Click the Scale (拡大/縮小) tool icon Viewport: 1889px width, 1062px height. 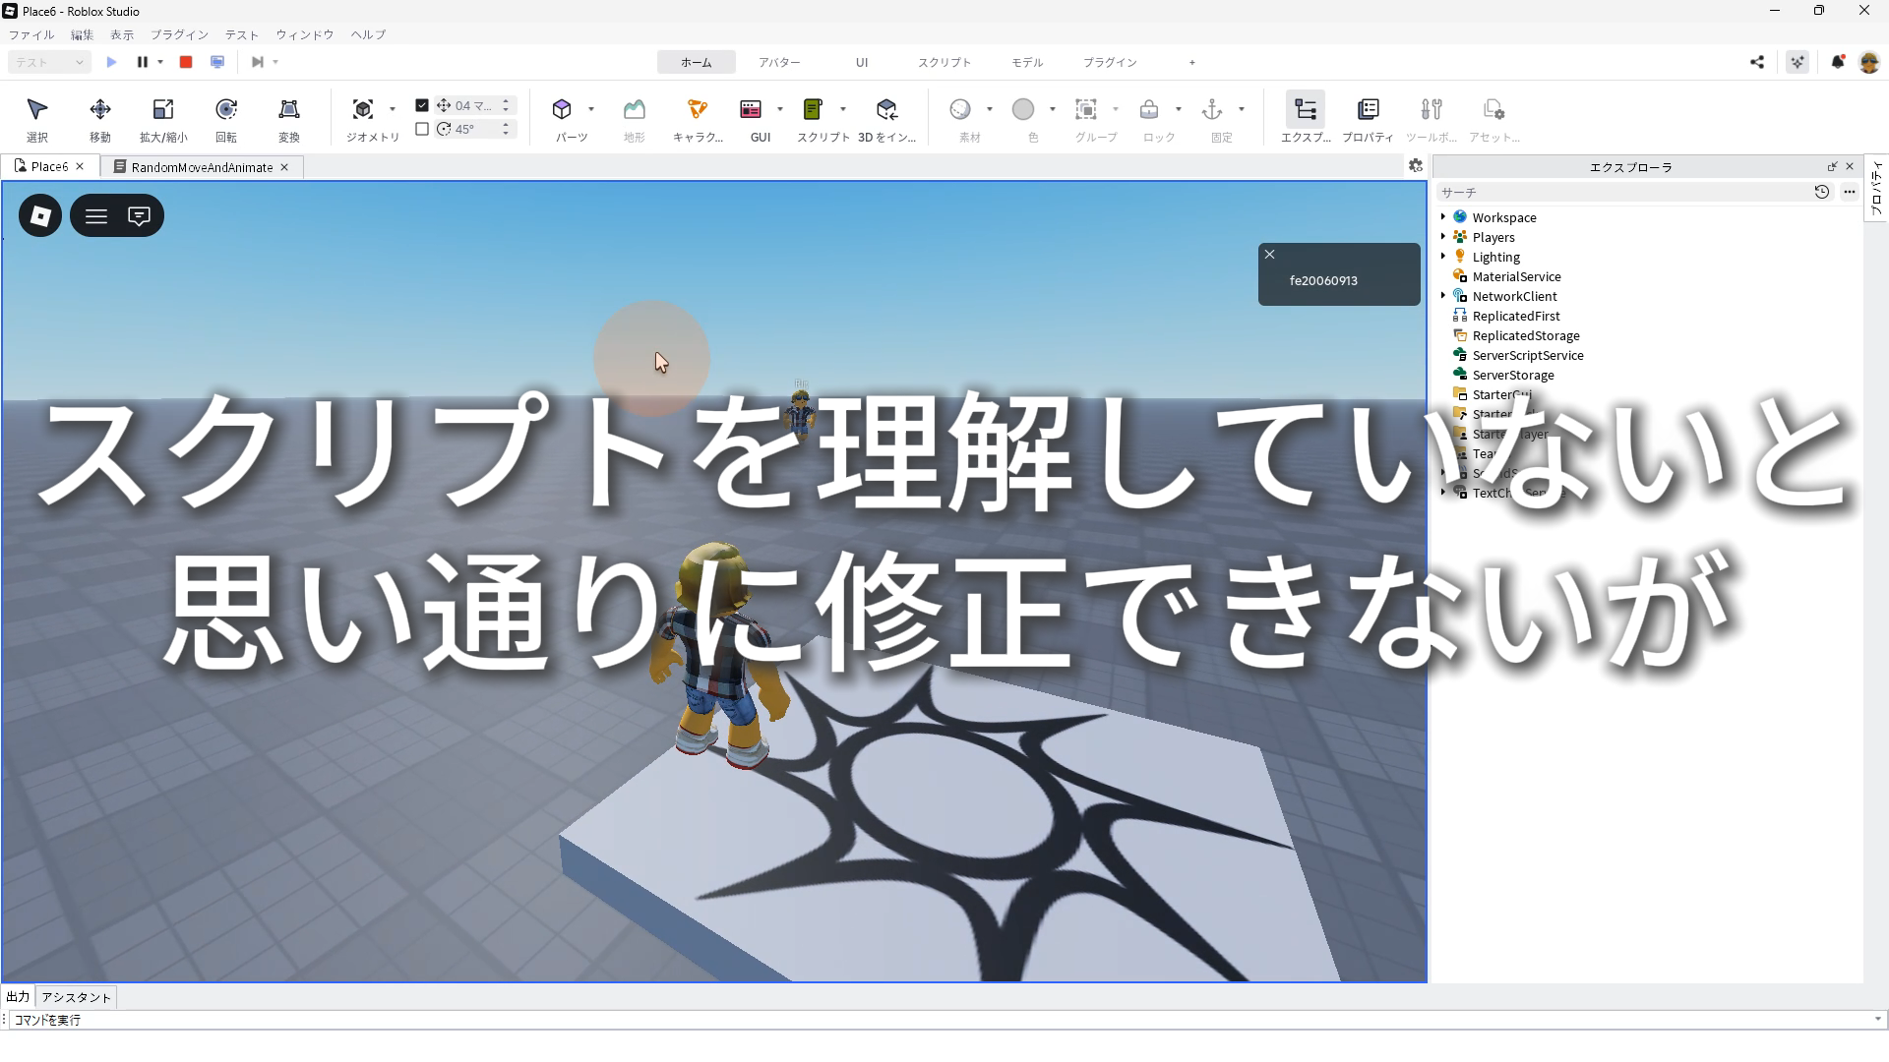(x=163, y=110)
